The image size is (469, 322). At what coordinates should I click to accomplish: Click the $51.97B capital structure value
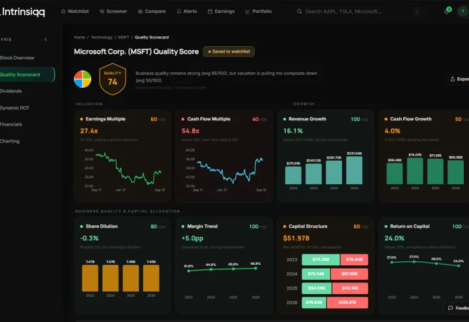click(x=296, y=238)
